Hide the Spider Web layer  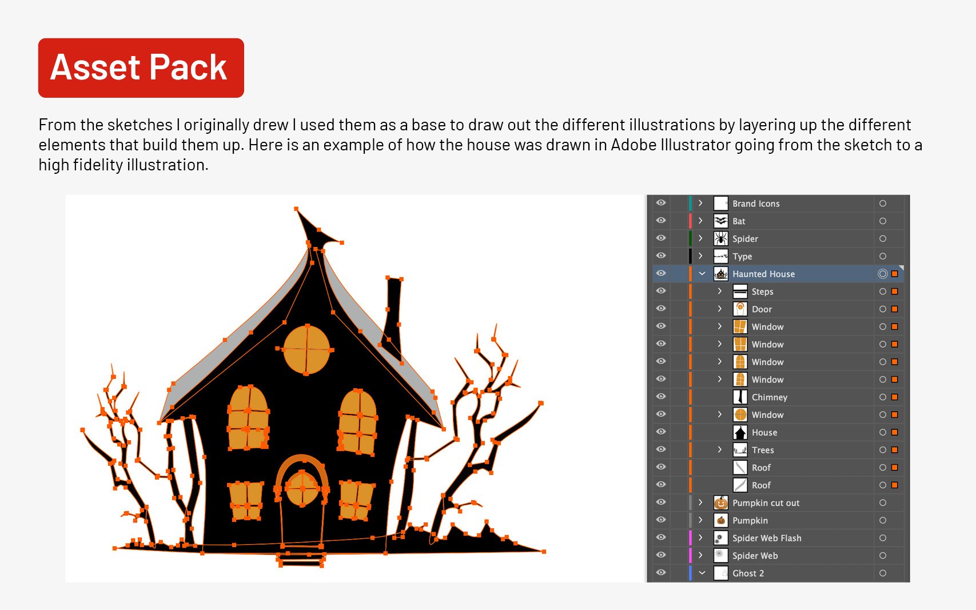pyautogui.click(x=661, y=555)
